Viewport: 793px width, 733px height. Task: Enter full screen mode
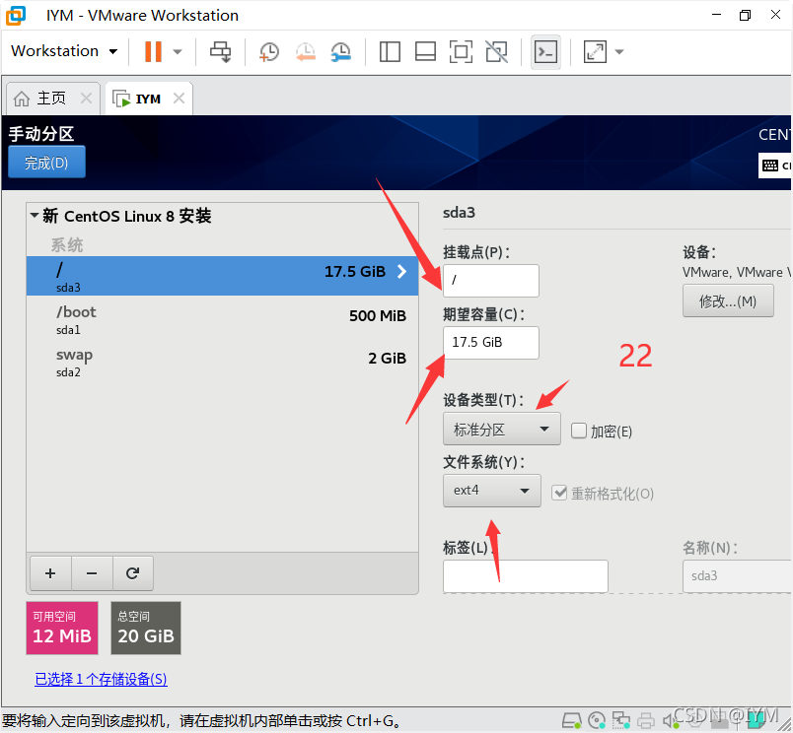pyautogui.click(x=461, y=51)
